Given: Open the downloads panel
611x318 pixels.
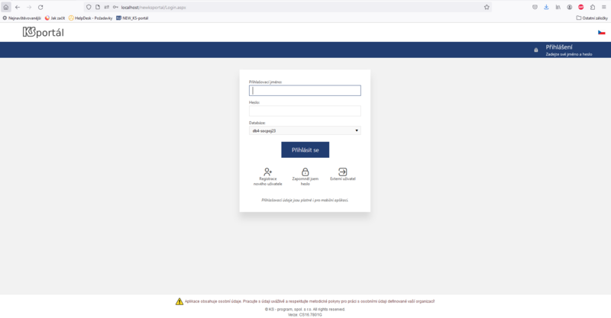Looking at the screenshot, I should pos(546,7).
